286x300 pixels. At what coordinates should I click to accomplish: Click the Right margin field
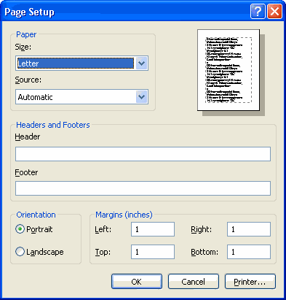point(249,229)
